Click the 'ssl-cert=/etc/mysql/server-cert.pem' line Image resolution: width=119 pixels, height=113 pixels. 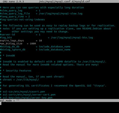tap(28, 95)
